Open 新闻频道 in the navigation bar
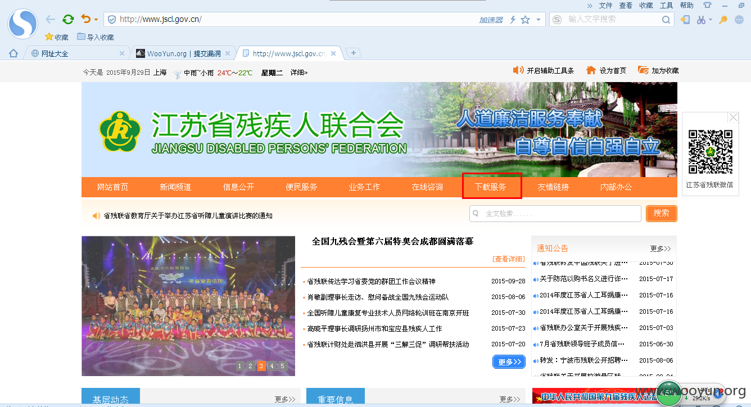The height and width of the screenshot is (407, 751). [175, 187]
